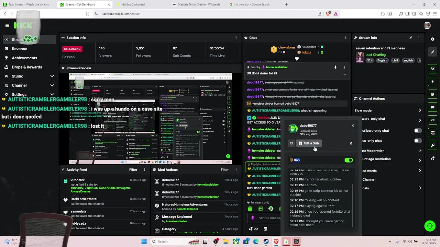The width and height of the screenshot is (440, 247).
Task: Click profile avatar in top right
Action: point(427,25)
